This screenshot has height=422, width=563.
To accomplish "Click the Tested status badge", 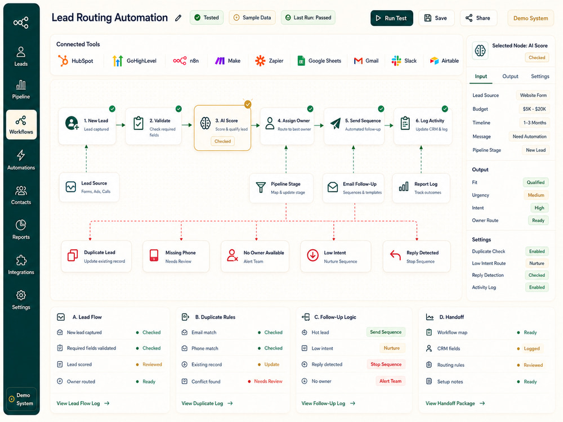I will pos(207,17).
